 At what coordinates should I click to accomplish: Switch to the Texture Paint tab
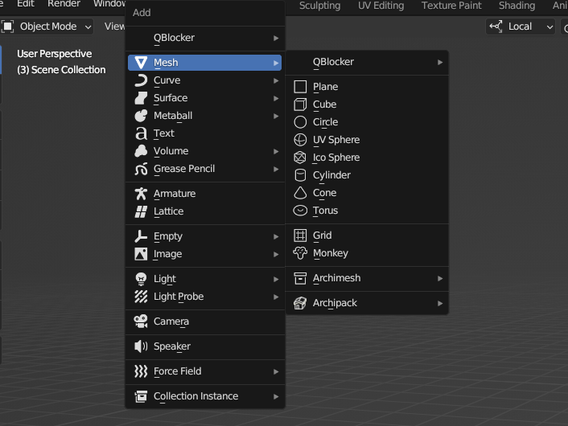click(x=451, y=6)
